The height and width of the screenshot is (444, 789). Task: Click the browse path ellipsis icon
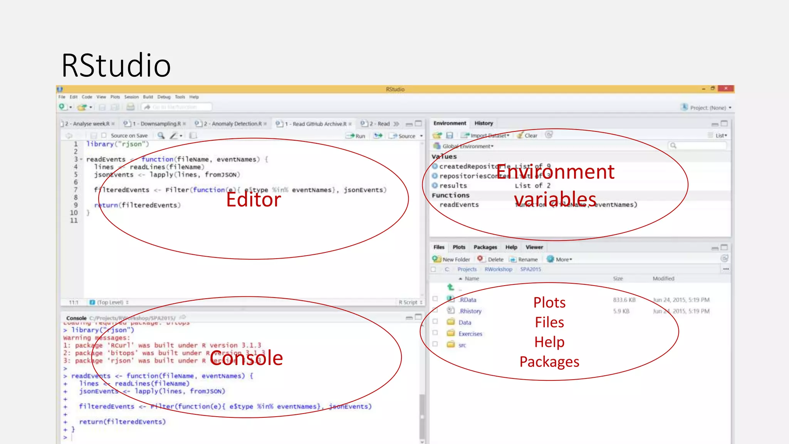(x=726, y=269)
